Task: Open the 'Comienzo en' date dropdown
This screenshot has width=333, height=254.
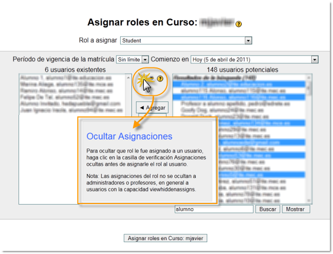Action: tap(255, 60)
